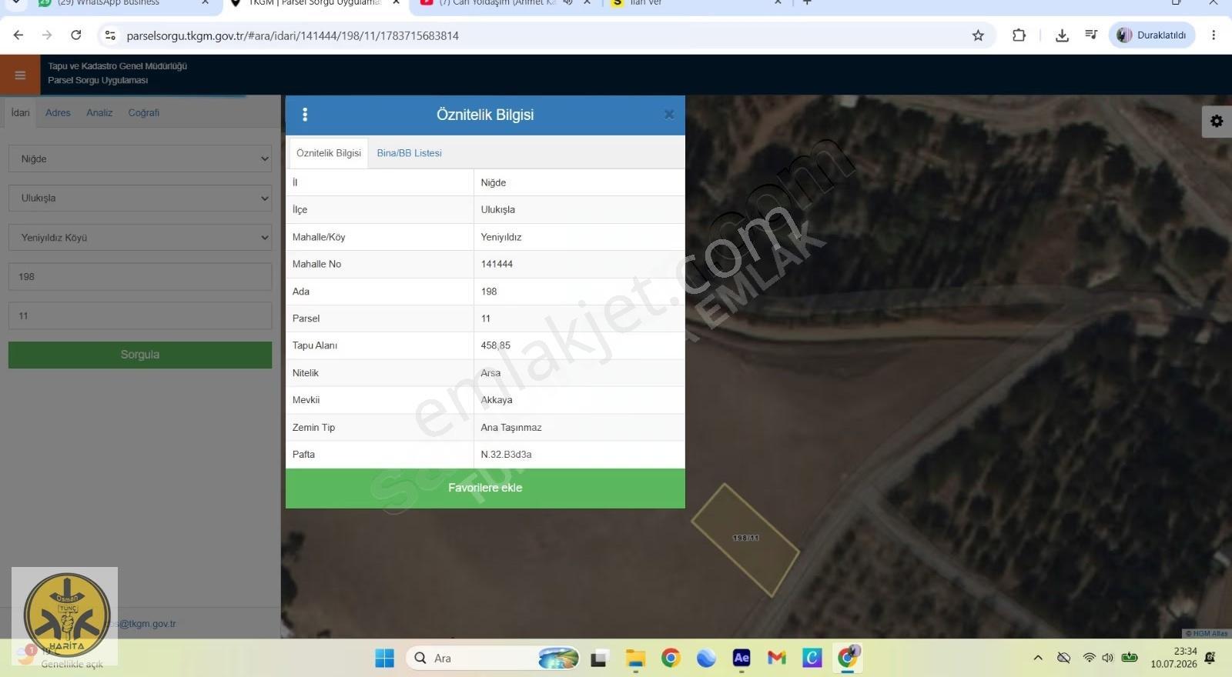
Task: Click the Parsel input field with 11
Action: (x=140, y=315)
